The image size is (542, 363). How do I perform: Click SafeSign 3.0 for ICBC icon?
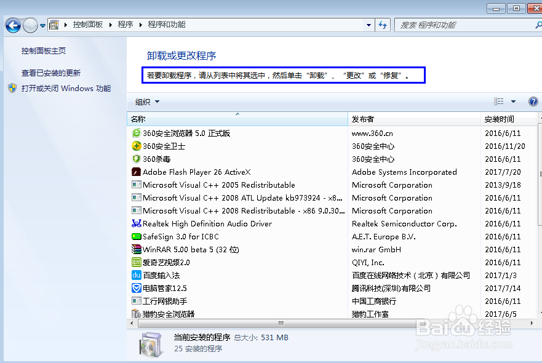click(136, 236)
